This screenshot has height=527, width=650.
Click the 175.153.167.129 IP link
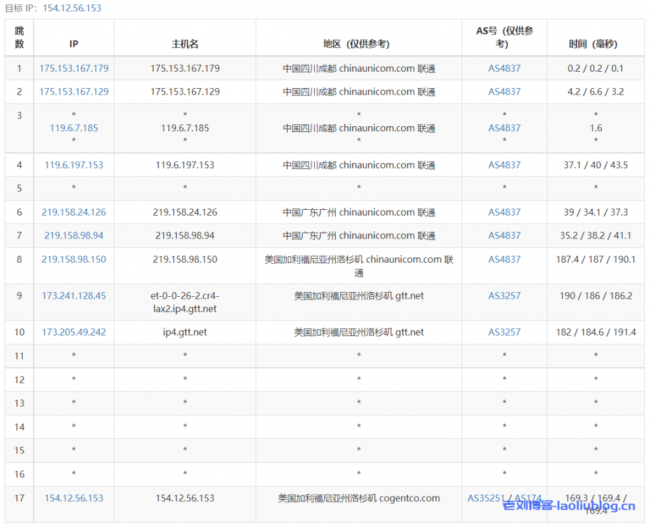tap(74, 91)
